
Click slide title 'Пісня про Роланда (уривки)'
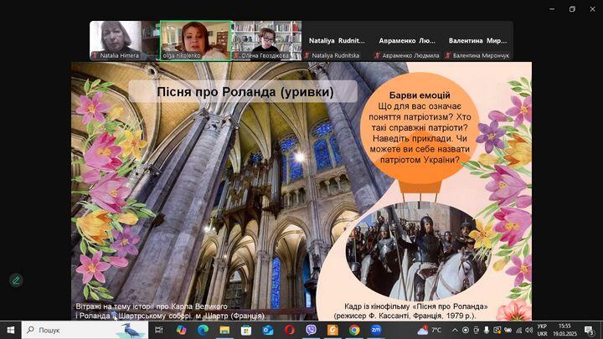pyautogui.click(x=245, y=92)
